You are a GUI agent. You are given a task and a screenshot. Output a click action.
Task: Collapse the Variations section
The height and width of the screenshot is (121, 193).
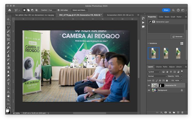click(148, 43)
